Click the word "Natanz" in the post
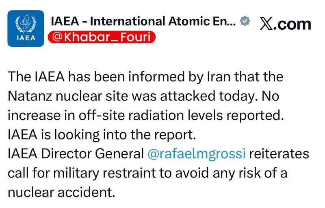 pos(29,96)
